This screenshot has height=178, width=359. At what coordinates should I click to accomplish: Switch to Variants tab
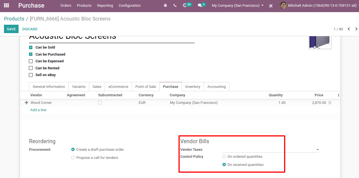coord(79,87)
